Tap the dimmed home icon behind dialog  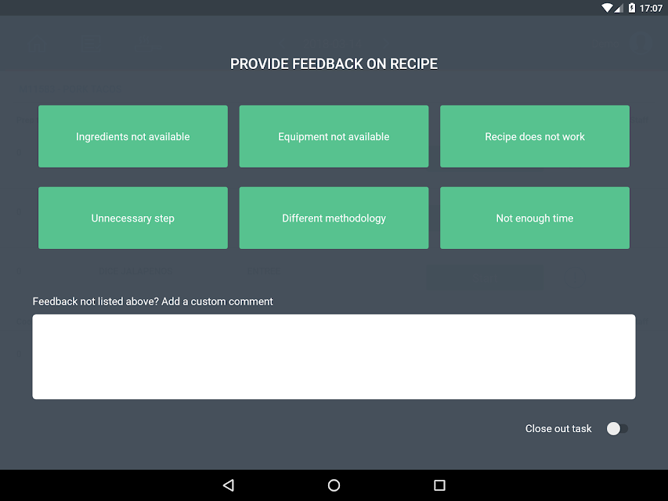37,44
